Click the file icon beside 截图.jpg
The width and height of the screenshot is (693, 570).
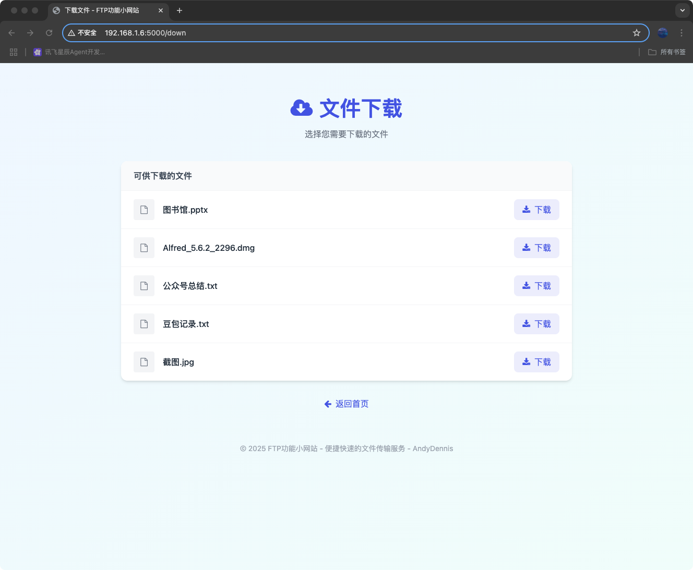click(x=144, y=362)
